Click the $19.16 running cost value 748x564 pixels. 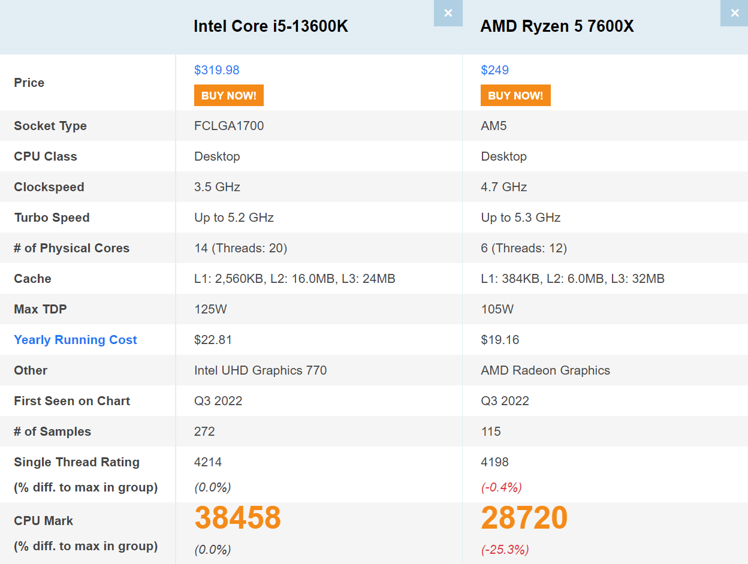click(x=500, y=340)
